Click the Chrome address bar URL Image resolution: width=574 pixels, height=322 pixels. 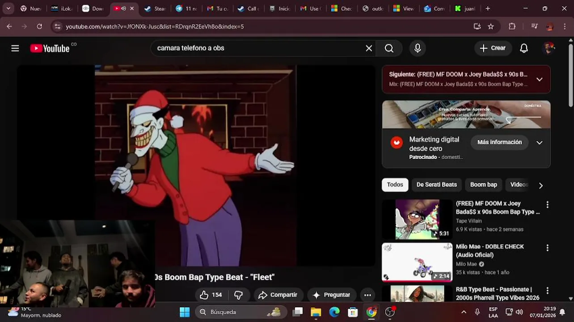point(155,26)
